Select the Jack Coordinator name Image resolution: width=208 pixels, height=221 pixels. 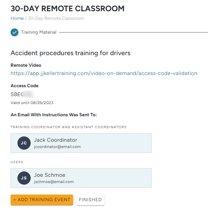coord(55,140)
